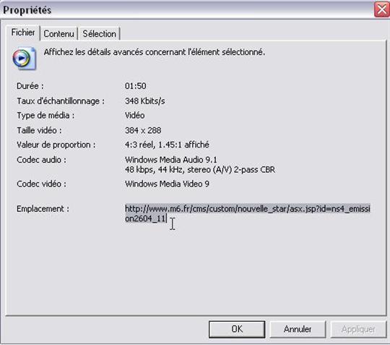Click the Windows Media file icon

(24, 59)
